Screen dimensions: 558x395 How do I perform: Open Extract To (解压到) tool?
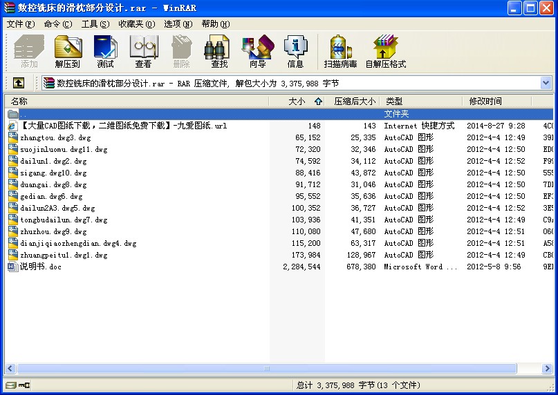click(x=68, y=52)
